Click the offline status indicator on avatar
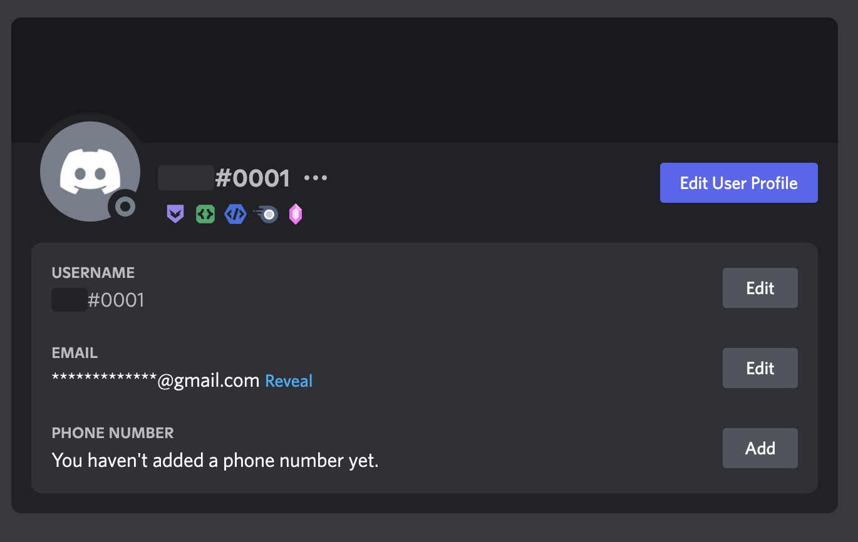This screenshot has width=858, height=542. tap(125, 206)
